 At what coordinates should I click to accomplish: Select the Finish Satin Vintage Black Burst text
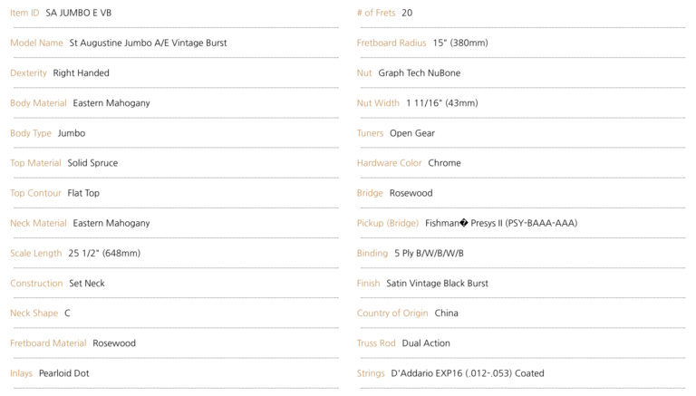[437, 284]
